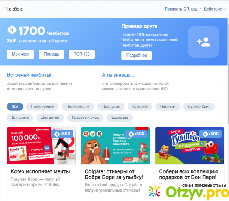229x201 pixels.
Task: Filter offers by Популярные
Action: 42,106
